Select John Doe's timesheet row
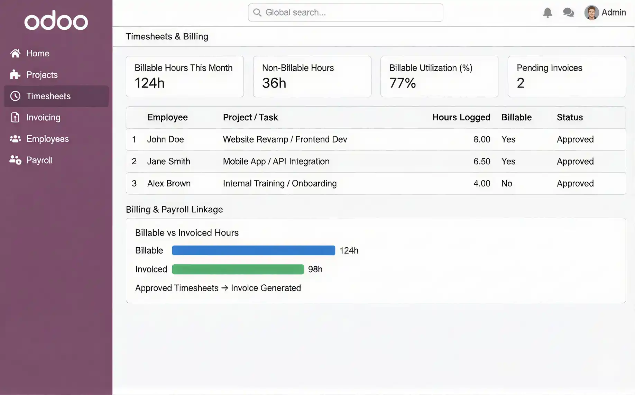 [311, 139]
